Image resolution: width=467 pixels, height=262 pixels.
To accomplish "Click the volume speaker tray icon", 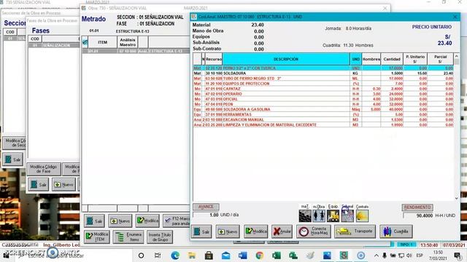I will click(x=409, y=255).
